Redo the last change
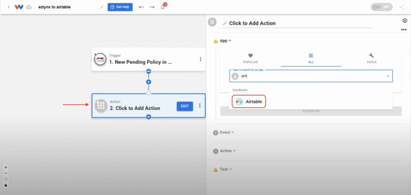This screenshot has width=411, height=195. [152, 7]
